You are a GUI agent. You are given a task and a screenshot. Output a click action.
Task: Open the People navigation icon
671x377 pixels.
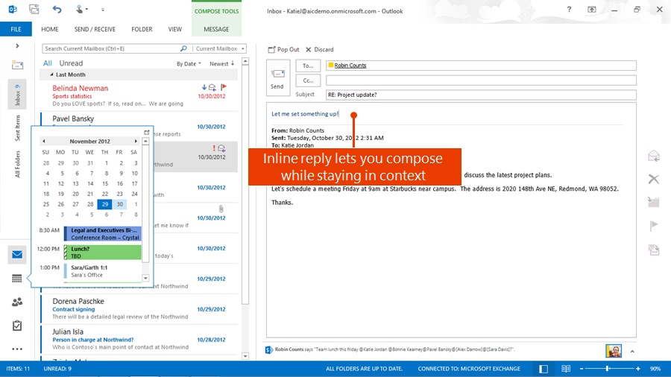pyautogui.click(x=16, y=302)
